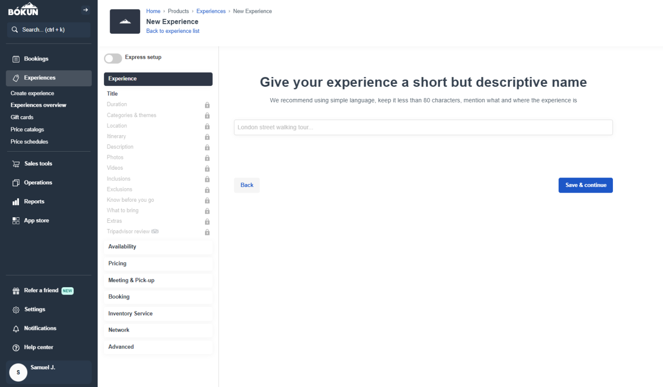Open Back to experience list link

173,31
